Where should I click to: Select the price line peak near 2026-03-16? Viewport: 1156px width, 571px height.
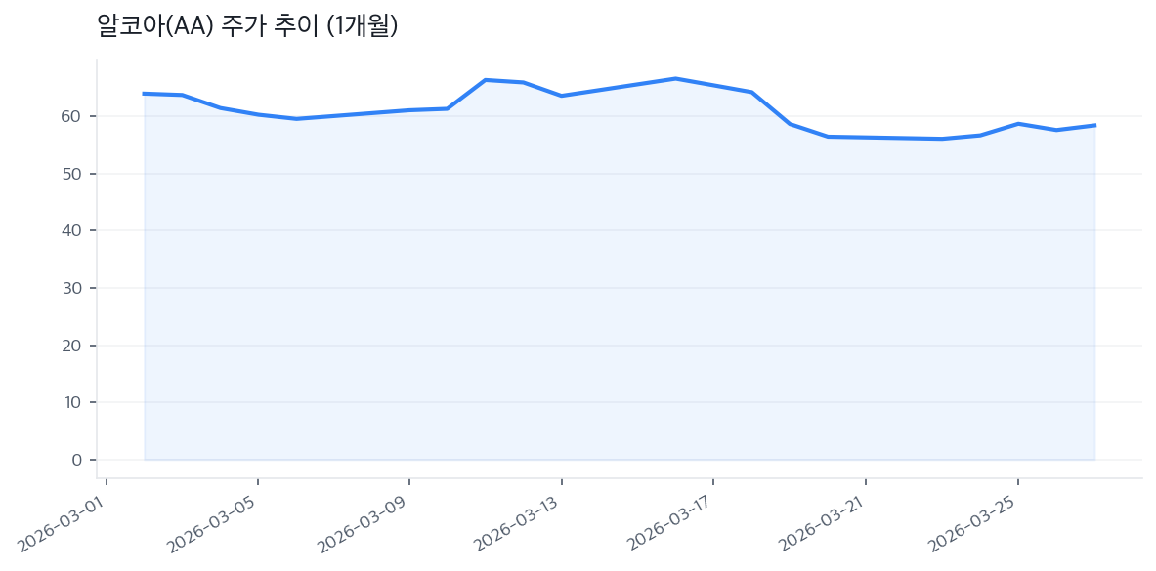coord(676,78)
